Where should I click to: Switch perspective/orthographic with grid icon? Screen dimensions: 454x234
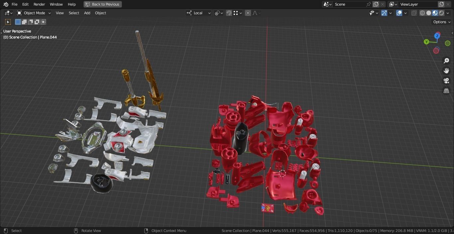[446, 91]
